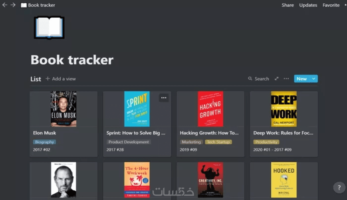Screen dimensions: 347x200
Task: Click Sprint: How to Solve Big title
Action: (136, 133)
